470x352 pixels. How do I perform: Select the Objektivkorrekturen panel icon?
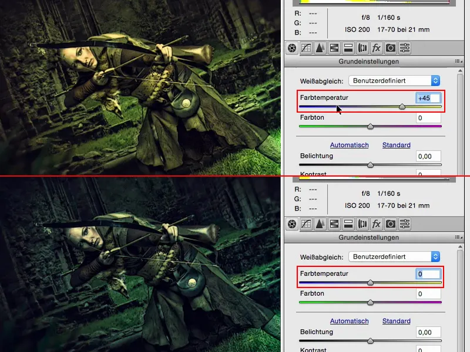(x=362, y=48)
